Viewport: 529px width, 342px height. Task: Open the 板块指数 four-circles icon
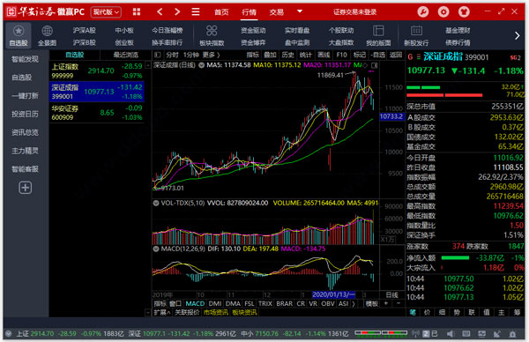click(x=212, y=31)
